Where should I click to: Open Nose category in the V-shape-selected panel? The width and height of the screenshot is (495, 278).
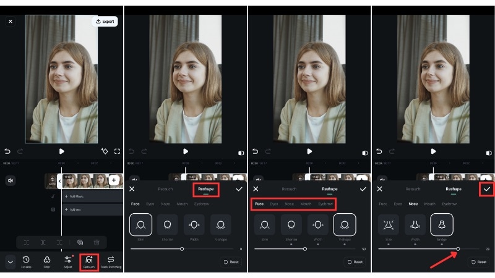click(x=289, y=204)
